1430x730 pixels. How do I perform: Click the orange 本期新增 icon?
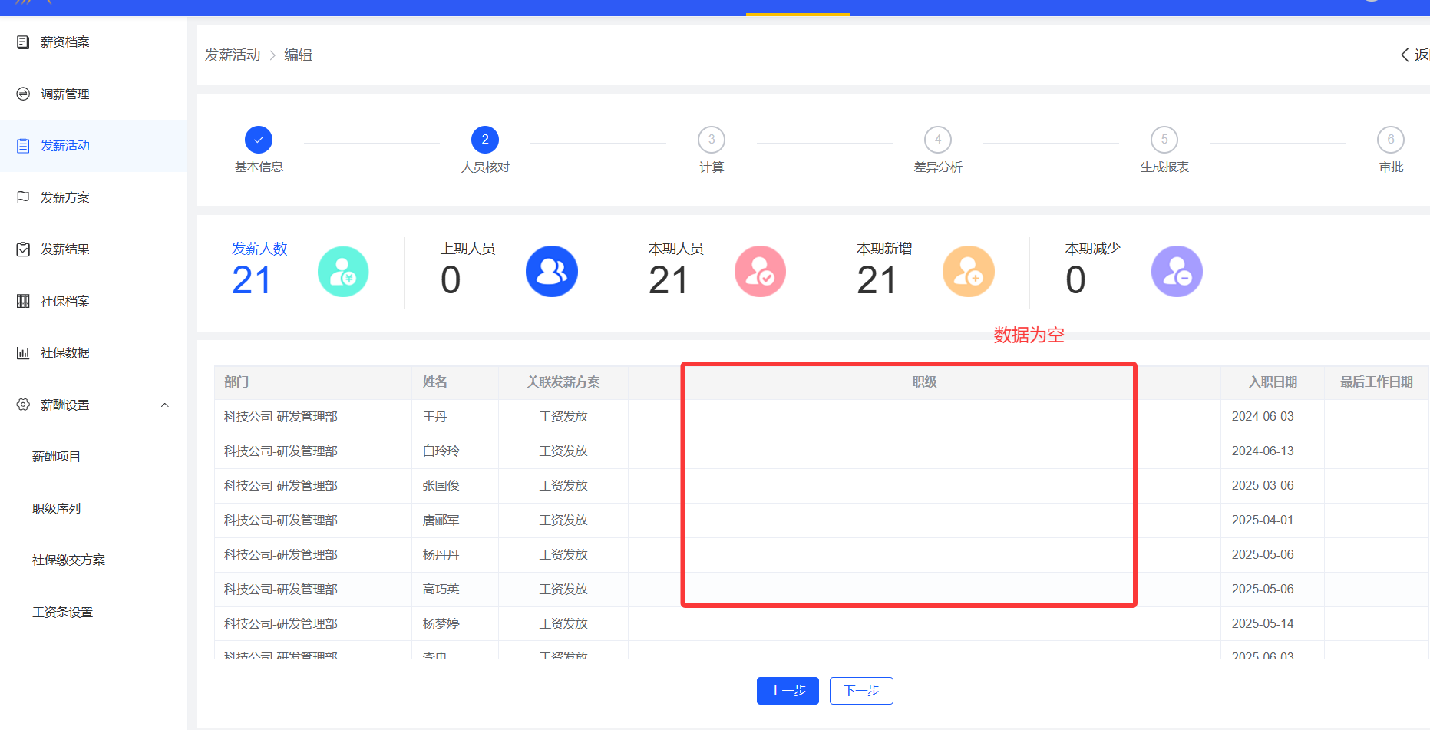click(969, 272)
